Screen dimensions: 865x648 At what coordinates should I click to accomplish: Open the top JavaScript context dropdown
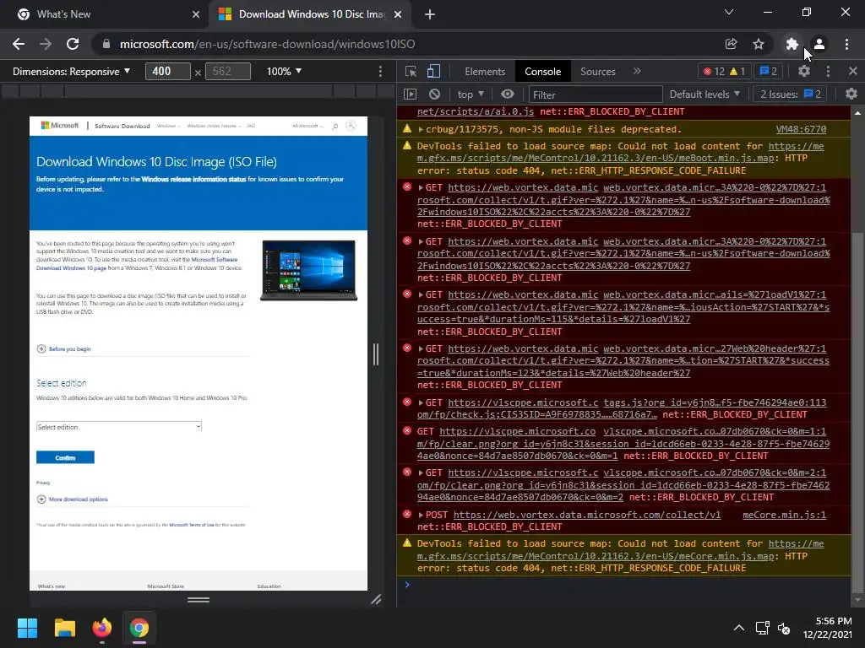tap(471, 94)
